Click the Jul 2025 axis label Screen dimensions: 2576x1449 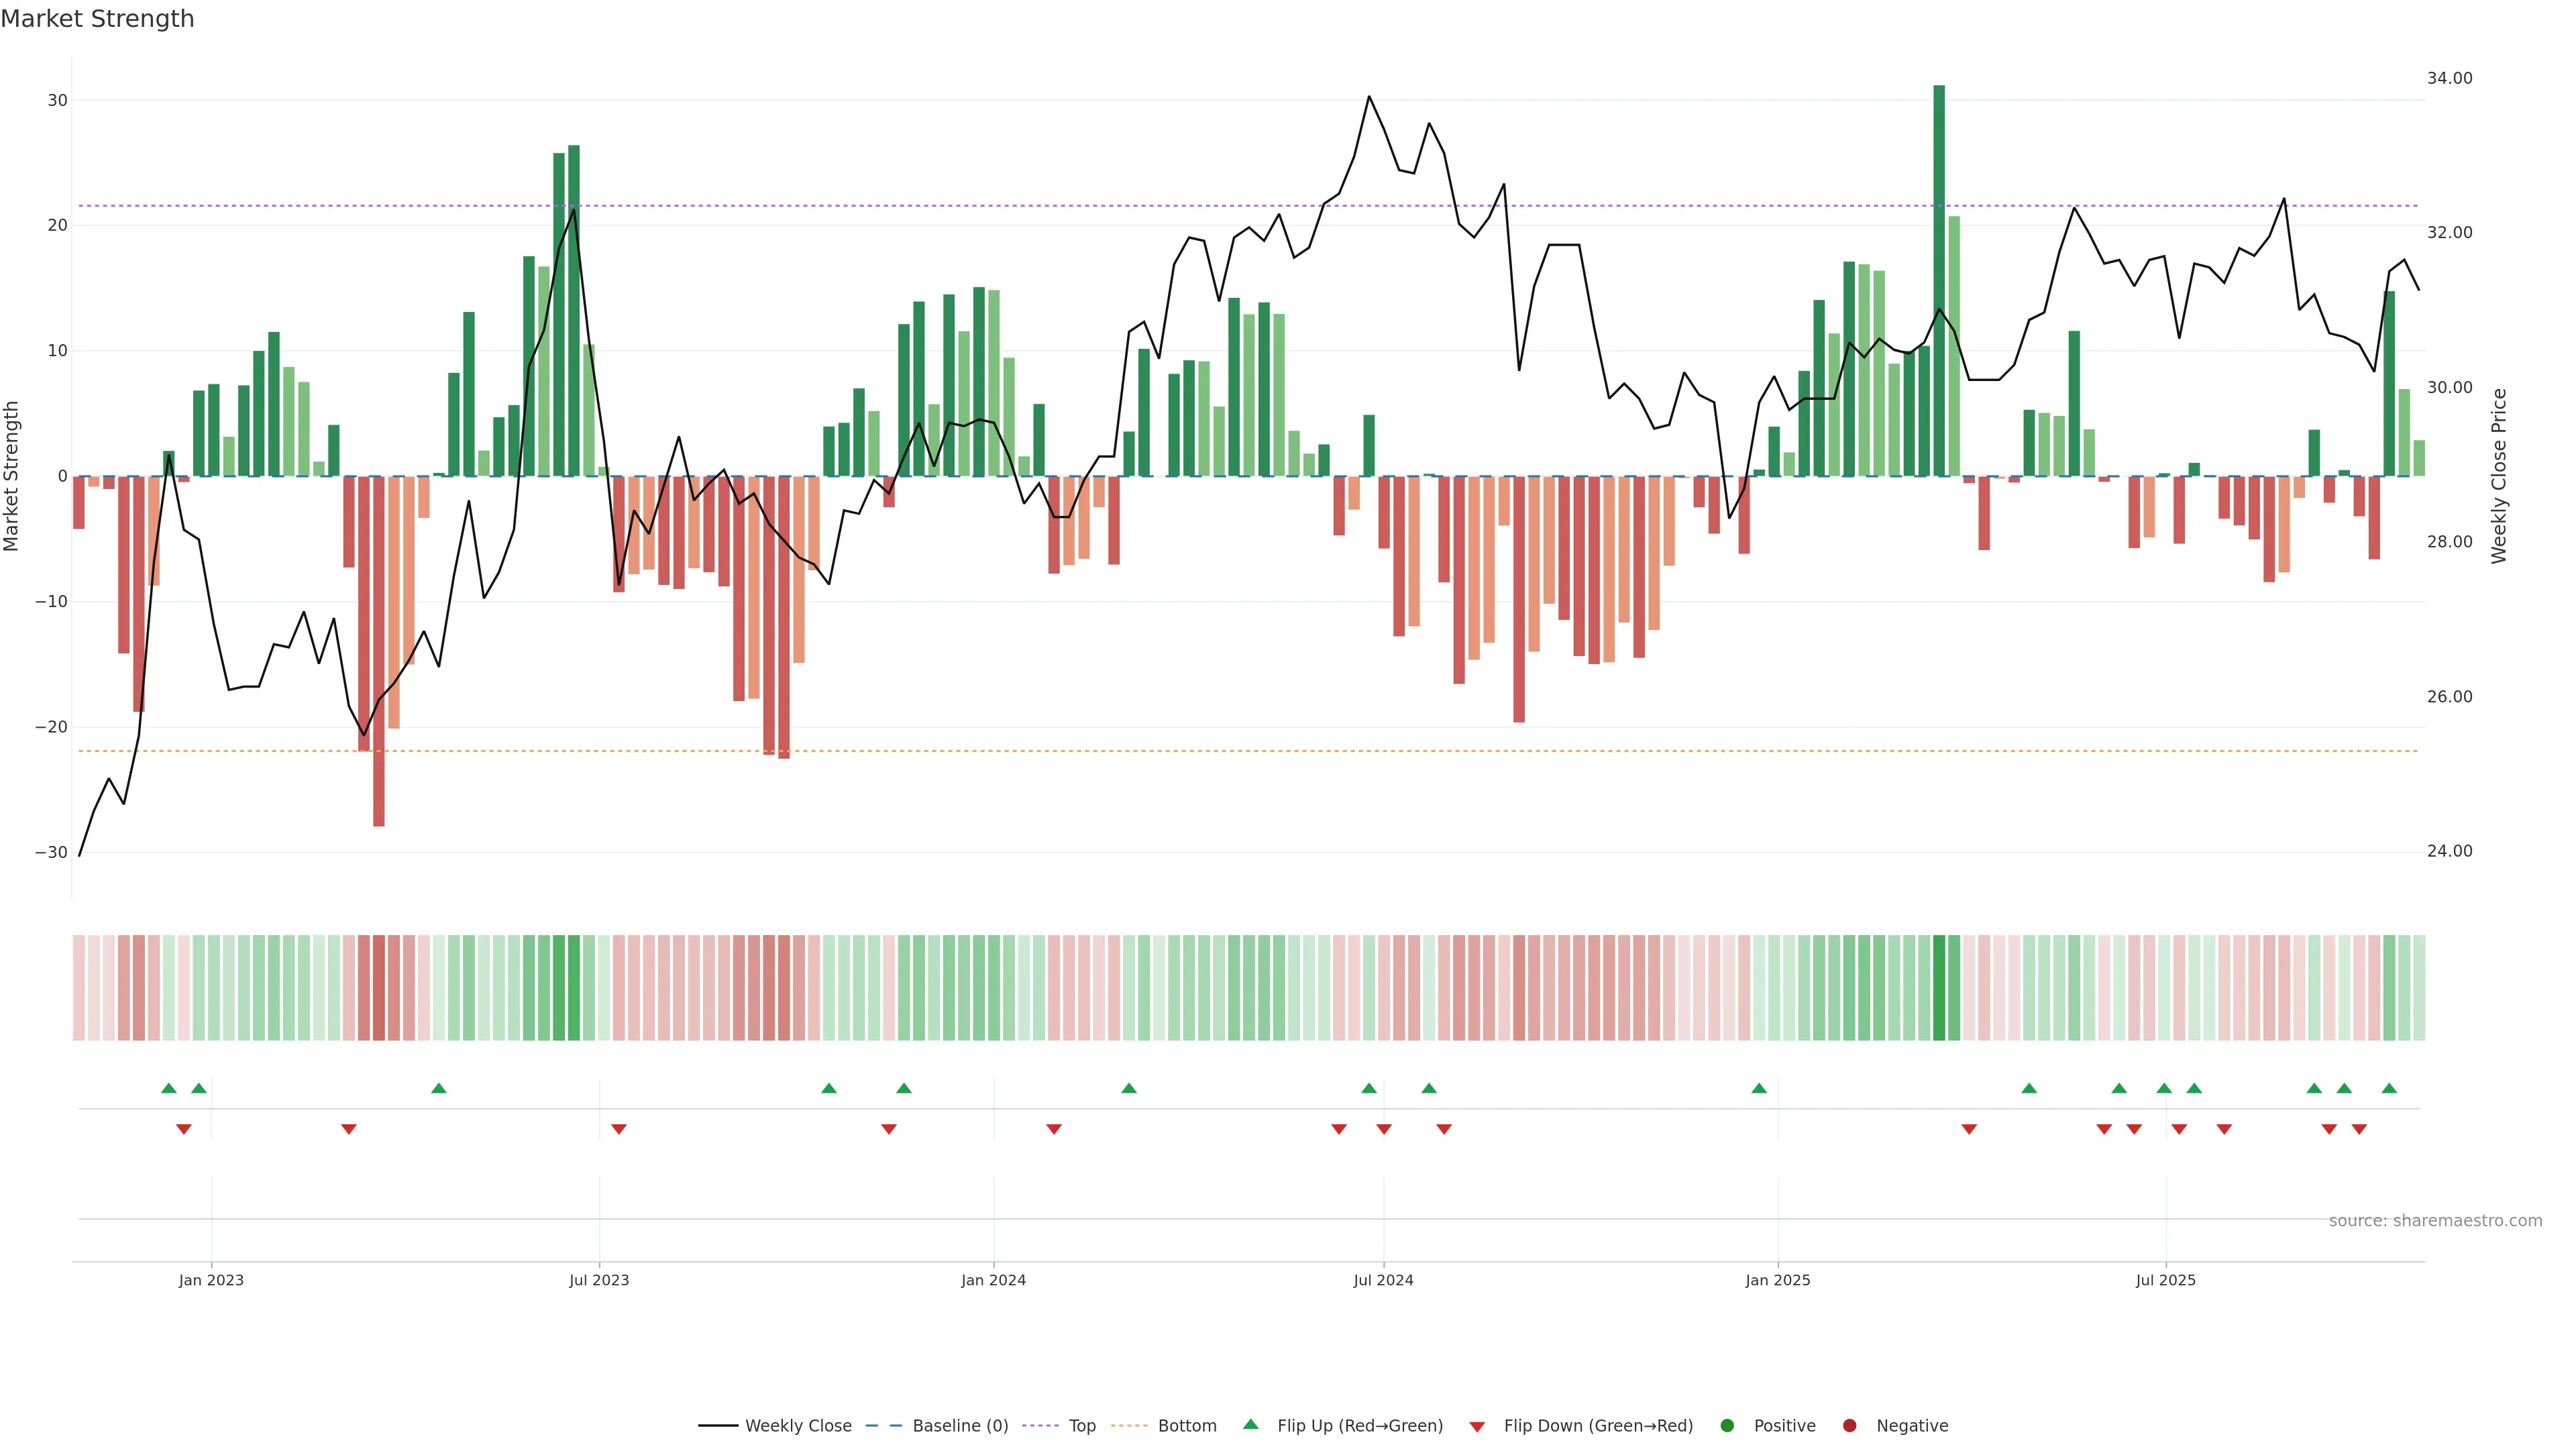click(2165, 1280)
